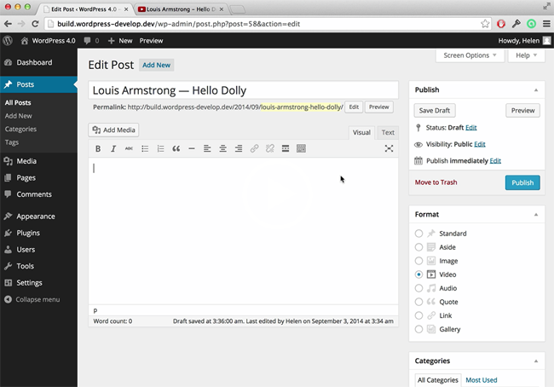Select the Link post format
The height and width of the screenshot is (387, 554).
418,315
